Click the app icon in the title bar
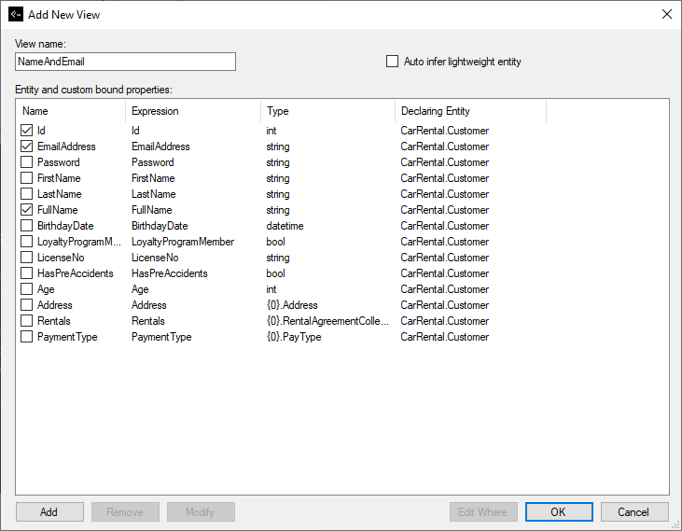 (16, 14)
